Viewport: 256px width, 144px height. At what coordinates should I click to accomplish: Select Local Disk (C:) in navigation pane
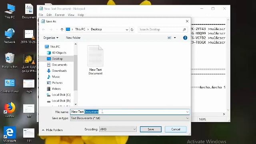click(59, 95)
